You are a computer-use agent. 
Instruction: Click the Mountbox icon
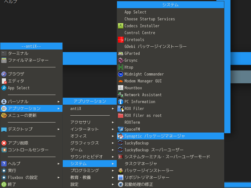[120, 88]
